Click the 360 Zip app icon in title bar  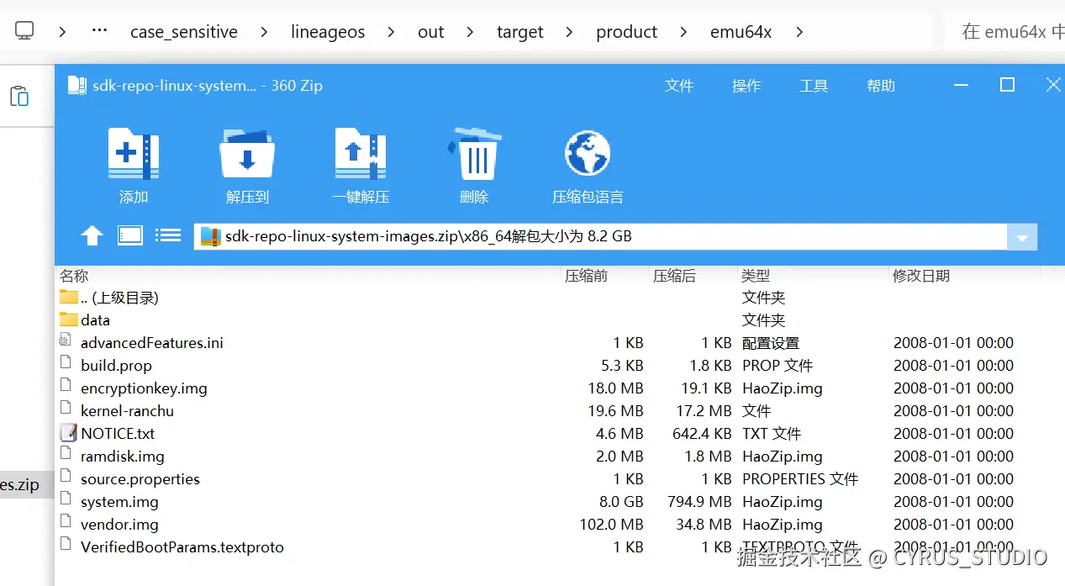point(76,85)
